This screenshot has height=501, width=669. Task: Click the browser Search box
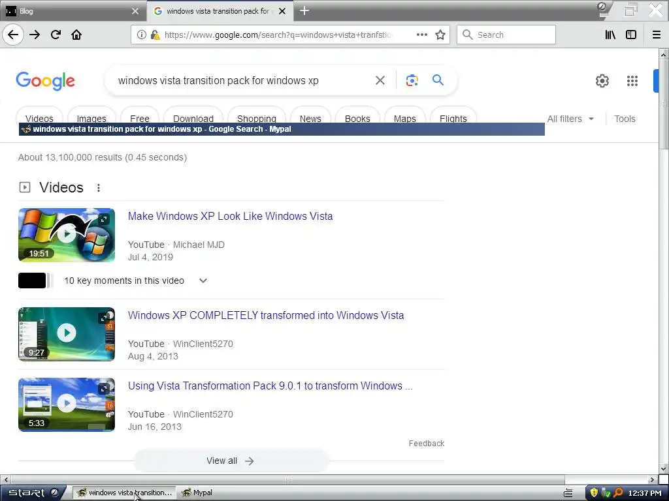point(506,35)
